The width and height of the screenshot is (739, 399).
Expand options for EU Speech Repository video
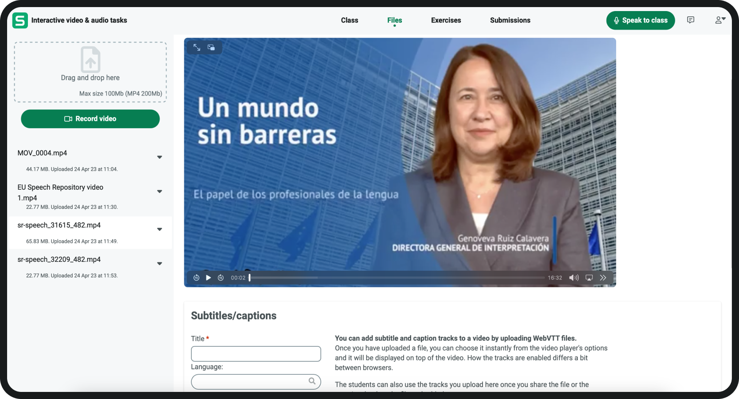(159, 192)
